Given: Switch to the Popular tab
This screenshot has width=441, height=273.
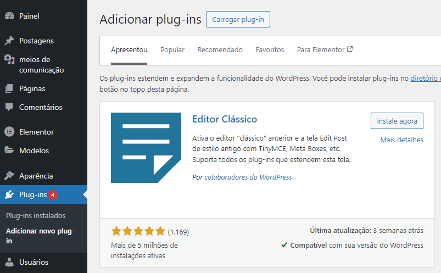Looking at the screenshot, I should (172, 50).
